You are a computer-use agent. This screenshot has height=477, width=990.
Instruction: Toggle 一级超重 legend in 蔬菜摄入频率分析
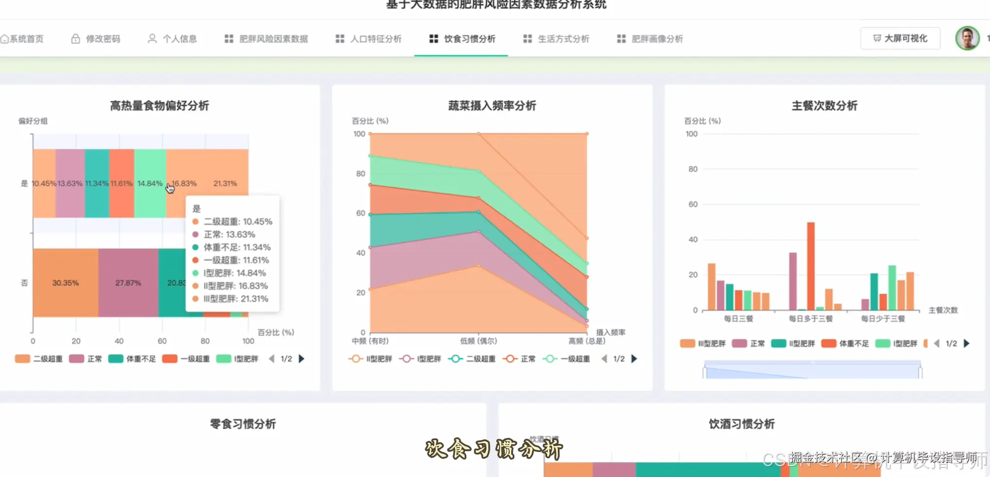pos(566,359)
